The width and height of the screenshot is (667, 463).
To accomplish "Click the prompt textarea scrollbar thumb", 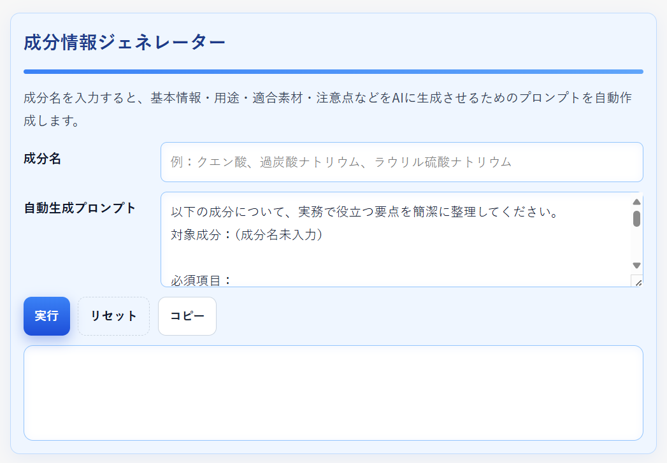I will click(636, 218).
